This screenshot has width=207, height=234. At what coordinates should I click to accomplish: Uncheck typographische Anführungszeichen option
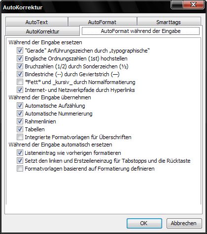(20, 51)
